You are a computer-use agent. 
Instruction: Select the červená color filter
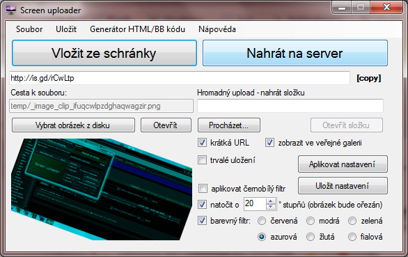pos(262,221)
